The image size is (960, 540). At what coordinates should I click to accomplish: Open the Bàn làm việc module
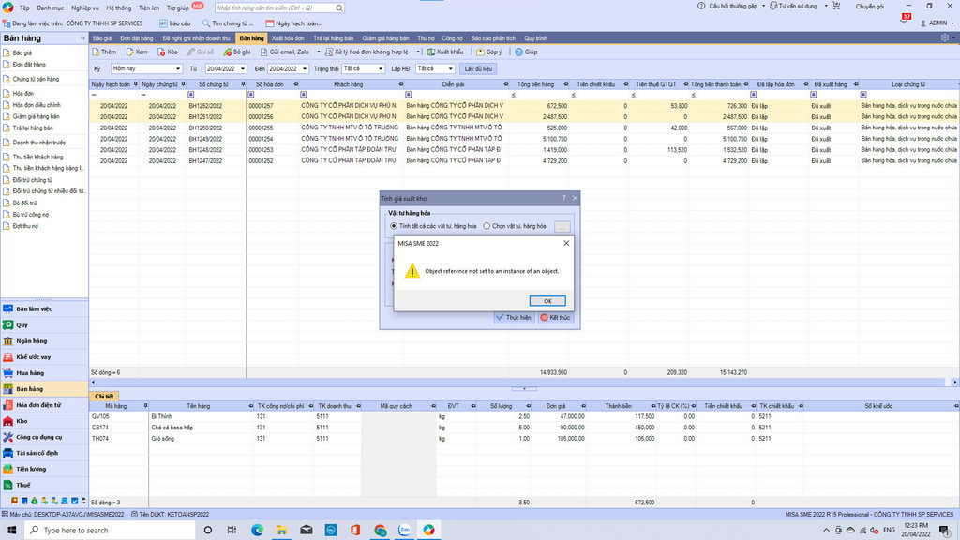44,309
